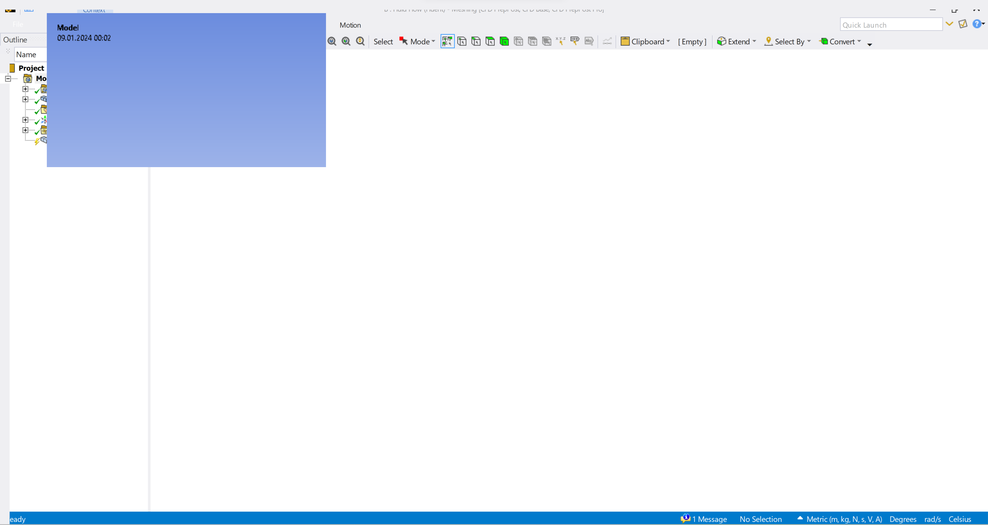This screenshot has width=988, height=525.
Task: Collapse the Model tree node
Action: (8, 79)
